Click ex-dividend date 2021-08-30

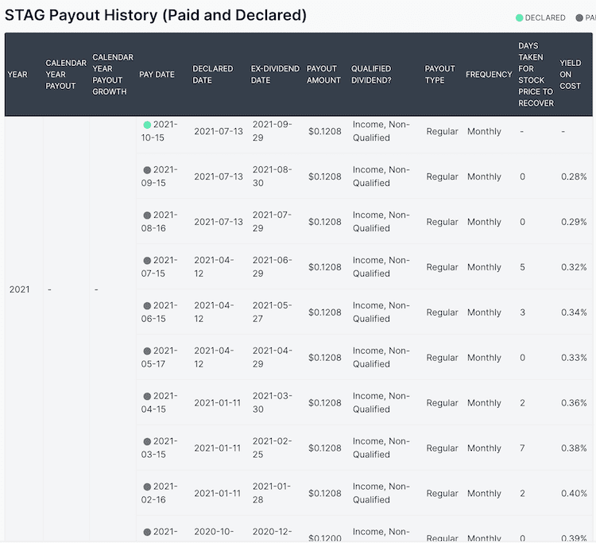coord(272,176)
